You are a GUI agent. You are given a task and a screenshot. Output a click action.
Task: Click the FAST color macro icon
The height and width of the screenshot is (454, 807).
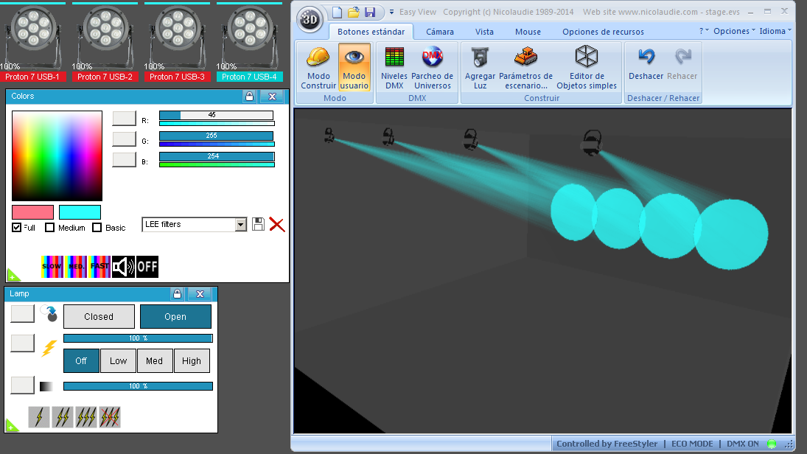99,267
